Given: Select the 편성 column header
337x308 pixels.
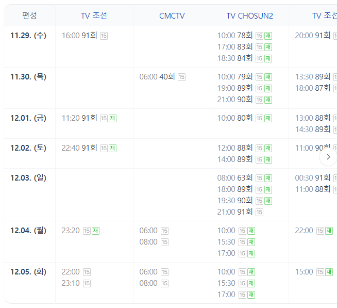Looking at the screenshot, I should (29, 15).
